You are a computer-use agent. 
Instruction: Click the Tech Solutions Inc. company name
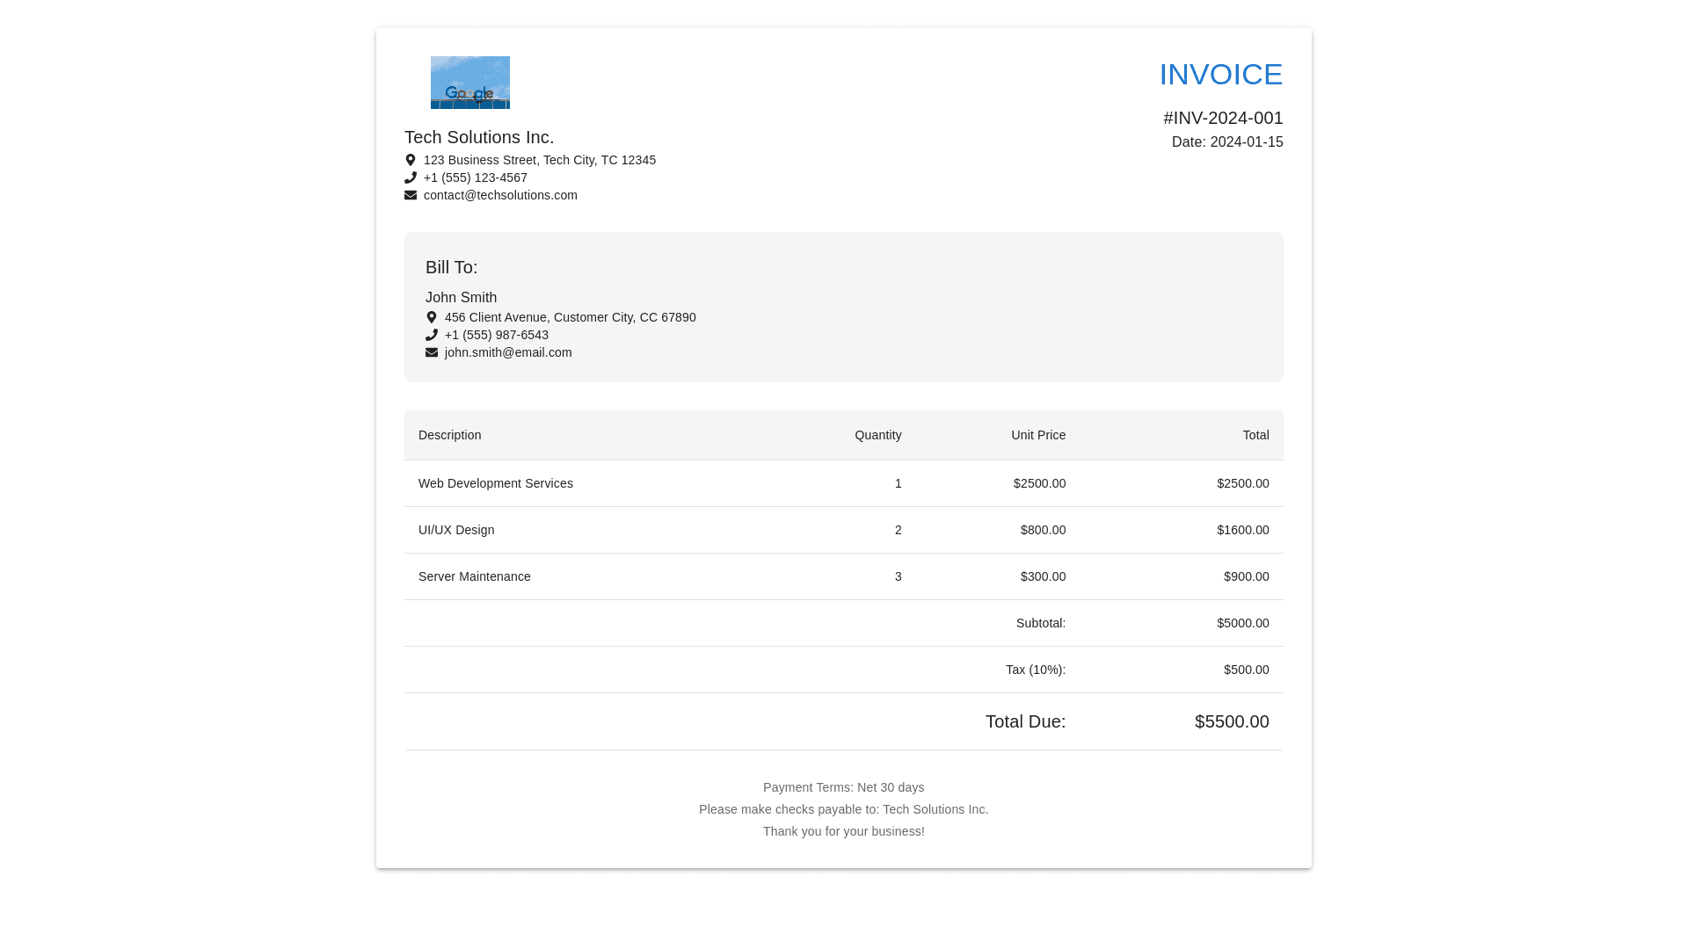479,137
